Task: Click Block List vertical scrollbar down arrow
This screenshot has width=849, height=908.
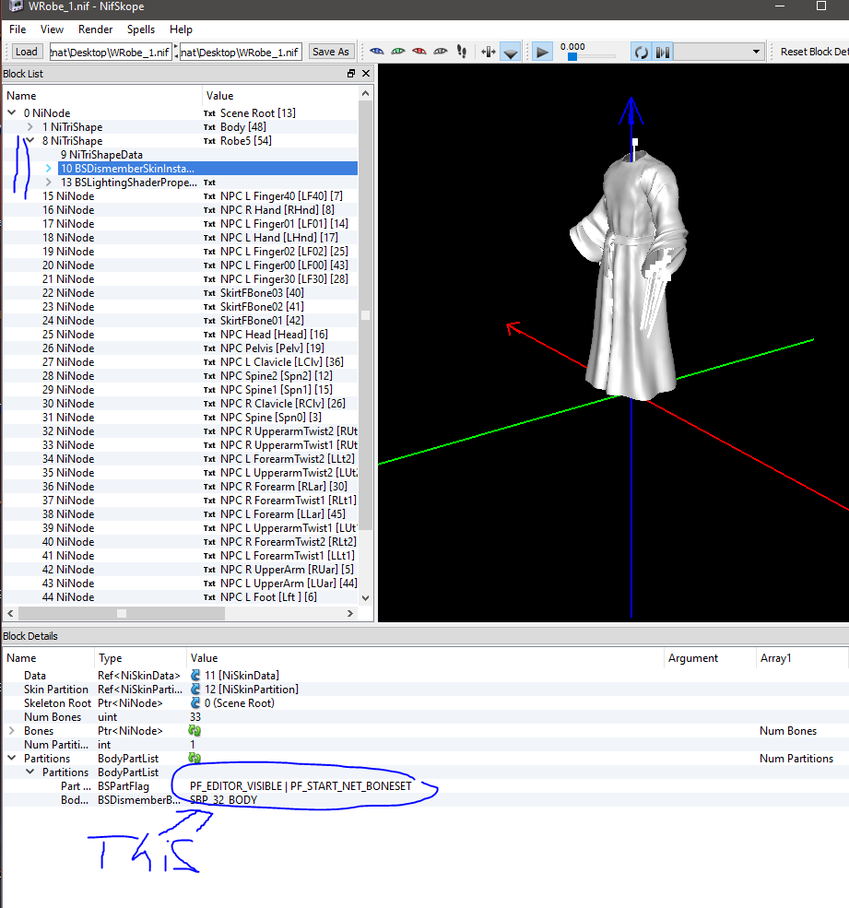Action: click(x=365, y=598)
